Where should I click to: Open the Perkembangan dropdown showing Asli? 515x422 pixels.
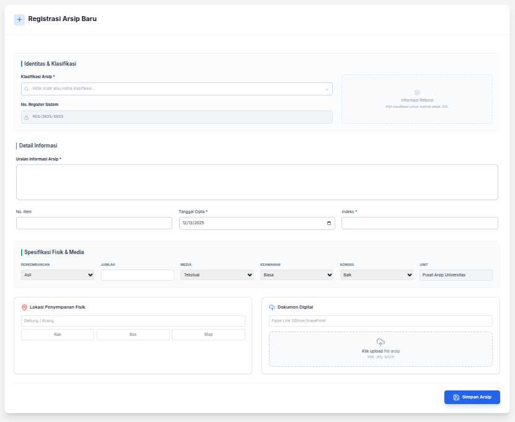pyautogui.click(x=58, y=275)
